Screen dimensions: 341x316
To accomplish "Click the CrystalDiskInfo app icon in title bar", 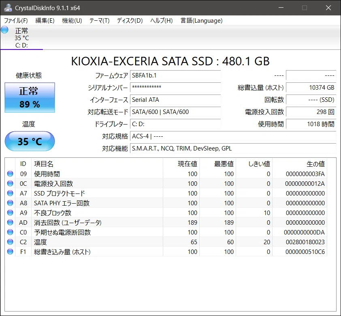I will pyautogui.click(x=8, y=8).
